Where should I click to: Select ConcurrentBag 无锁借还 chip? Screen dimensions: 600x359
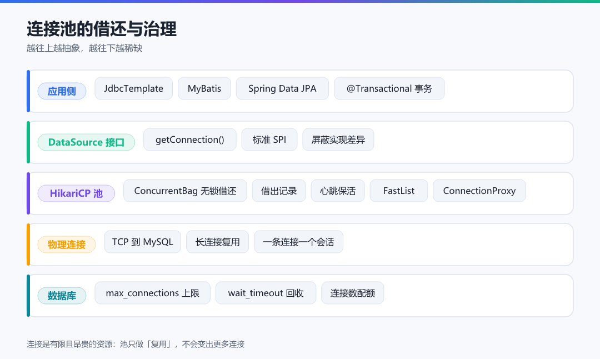click(185, 191)
